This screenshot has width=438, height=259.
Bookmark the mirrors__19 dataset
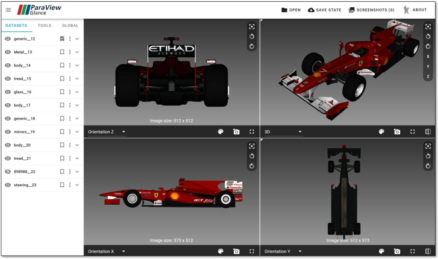62,132
